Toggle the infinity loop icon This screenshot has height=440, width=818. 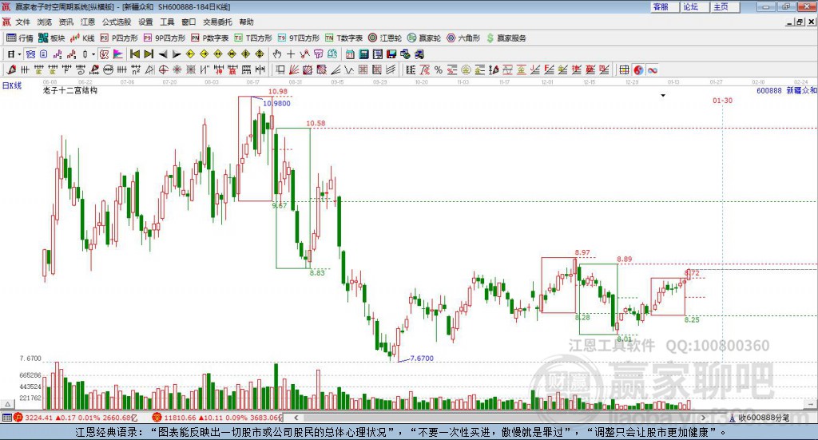point(653,69)
